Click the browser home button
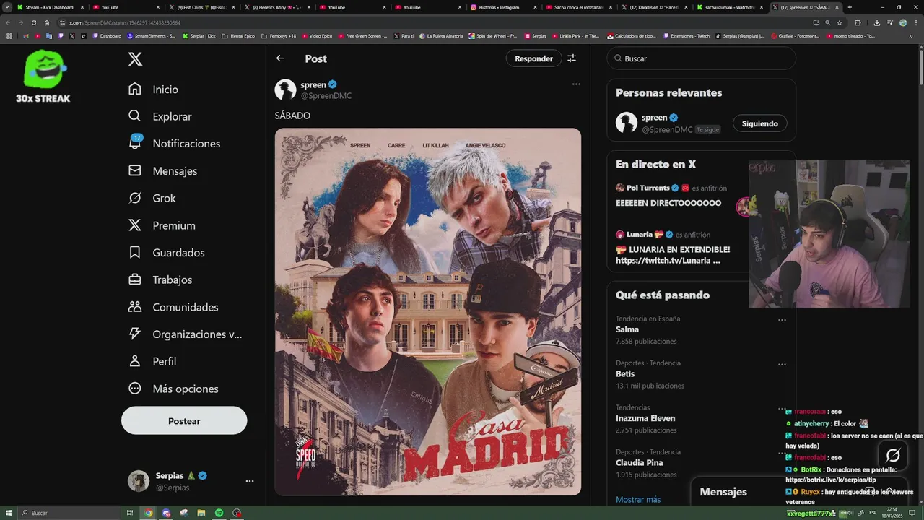The width and height of the screenshot is (924, 520). [47, 22]
